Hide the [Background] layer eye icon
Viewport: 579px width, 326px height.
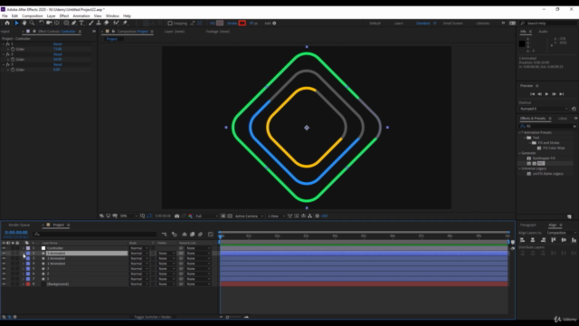pyautogui.click(x=4, y=283)
